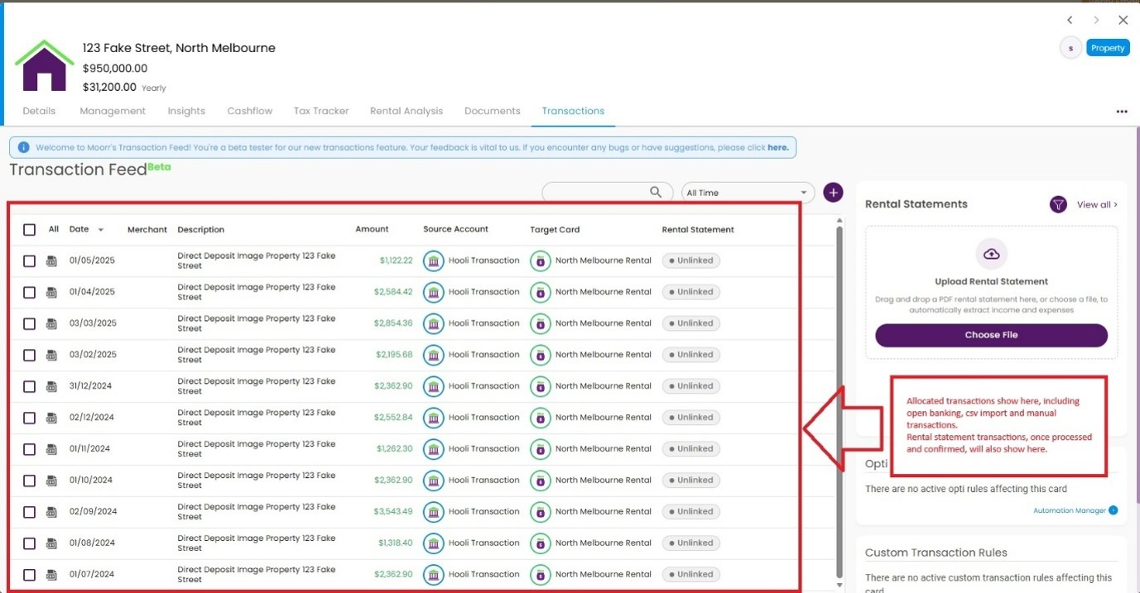Click the Amount column header
1140x593 pixels.
click(x=372, y=229)
